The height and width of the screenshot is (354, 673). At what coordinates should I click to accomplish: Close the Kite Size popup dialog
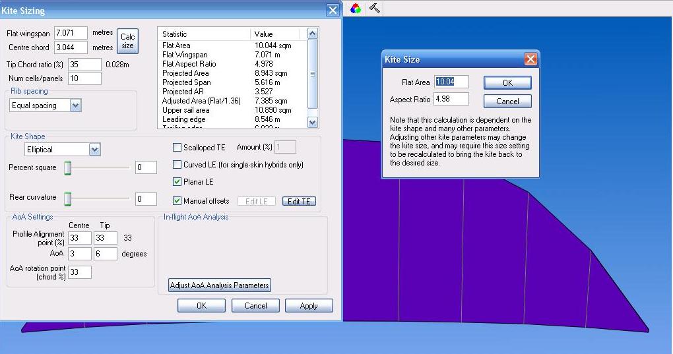[530, 59]
